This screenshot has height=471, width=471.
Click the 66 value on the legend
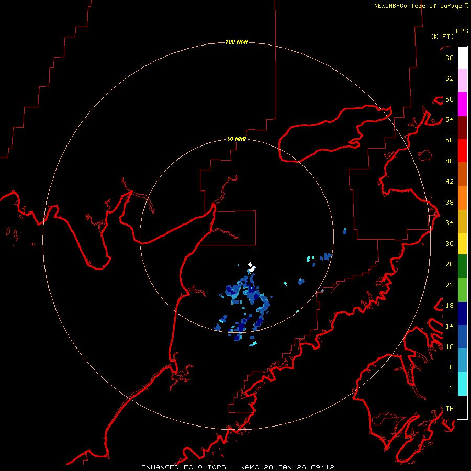click(450, 58)
